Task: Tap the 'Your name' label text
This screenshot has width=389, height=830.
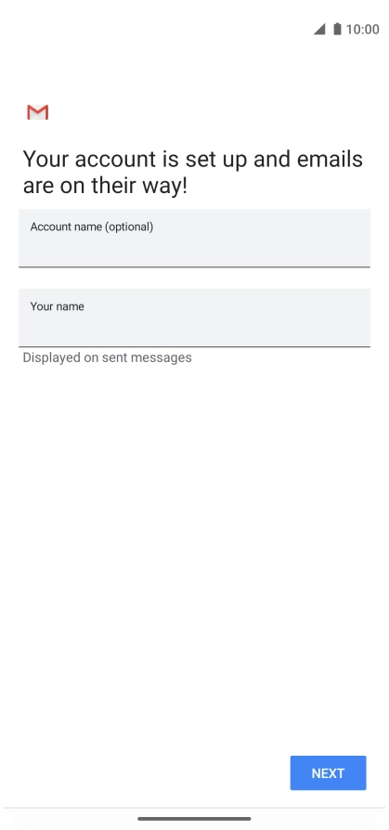Action: (58, 306)
